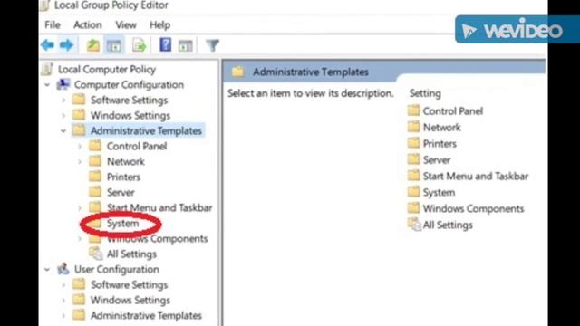Image resolution: width=580 pixels, height=326 pixels.
Task: Open the File menu
Action: click(x=53, y=24)
